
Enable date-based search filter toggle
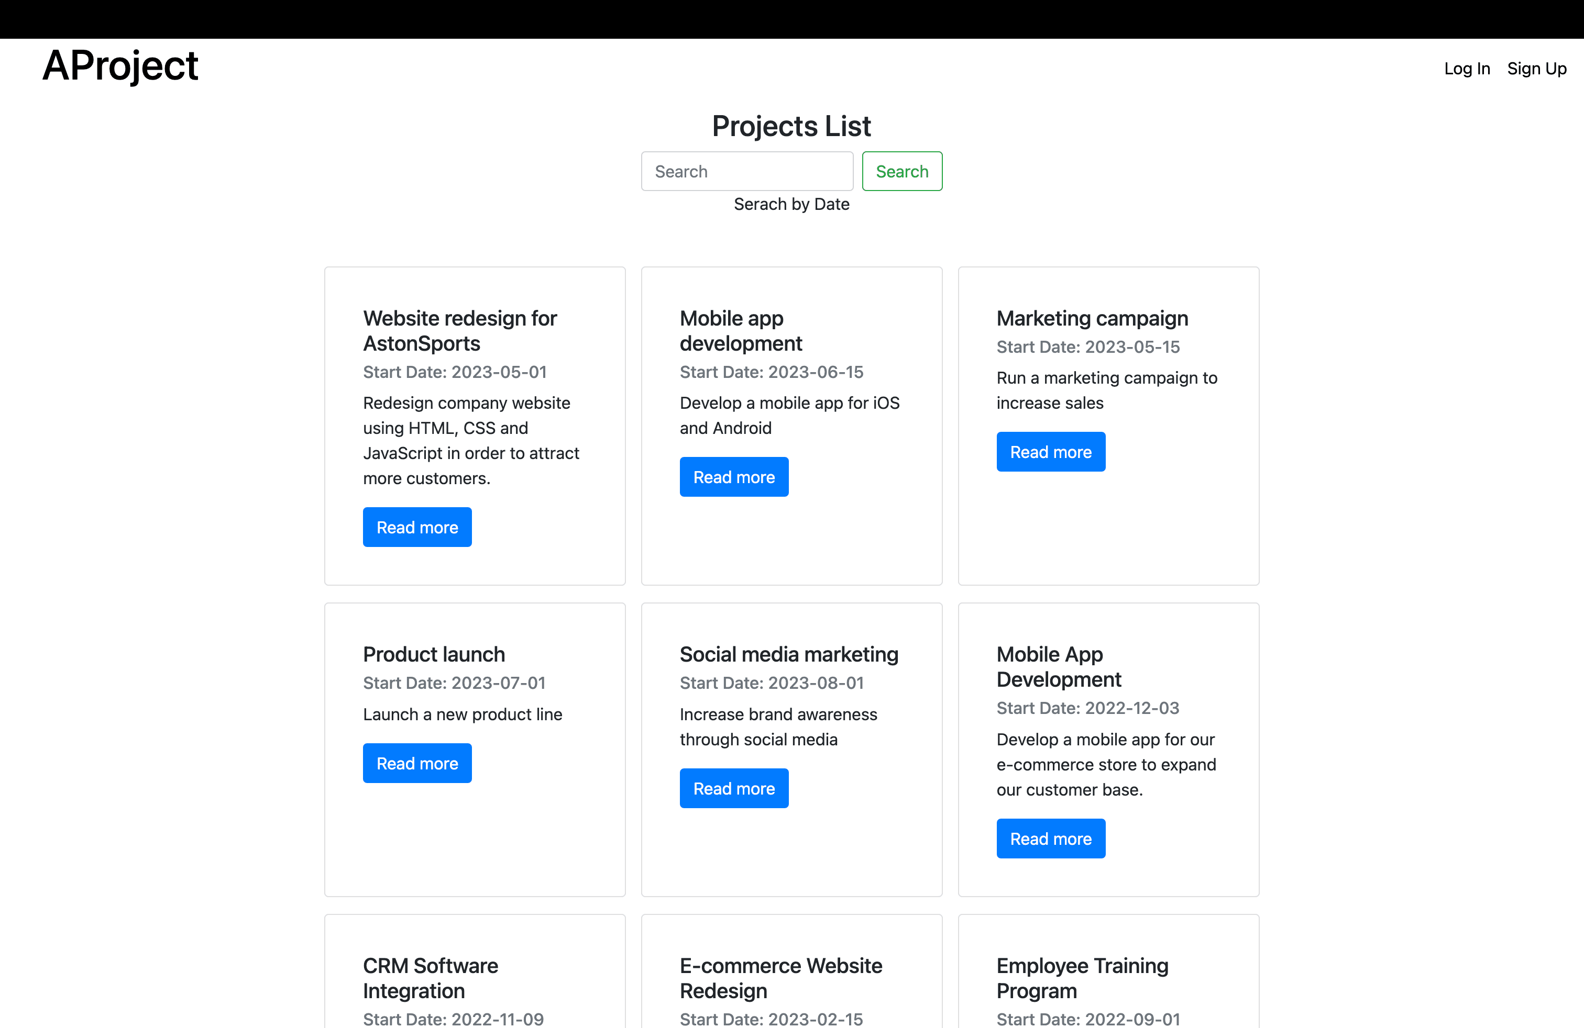[792, 204]
